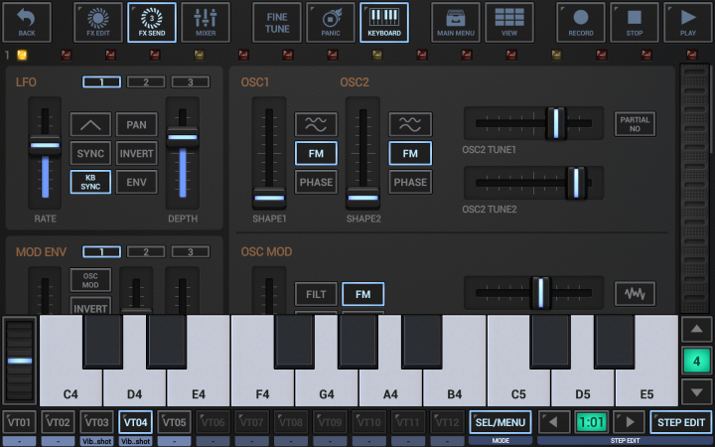Toggle the OSC MOD FM button
This screenshot has width=715, height=447.
click(363, 294)
